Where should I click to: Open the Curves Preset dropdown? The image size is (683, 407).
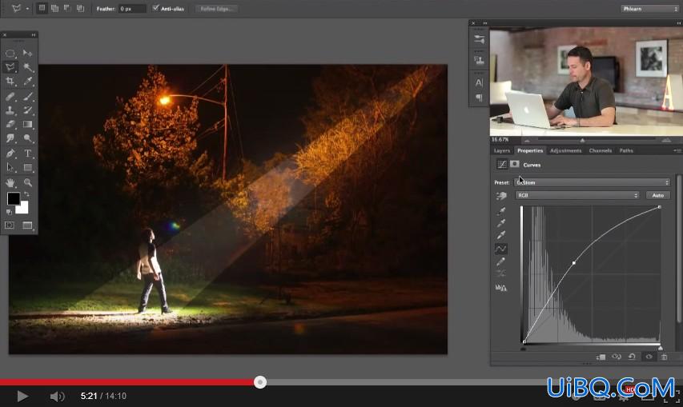click(592, 182)
